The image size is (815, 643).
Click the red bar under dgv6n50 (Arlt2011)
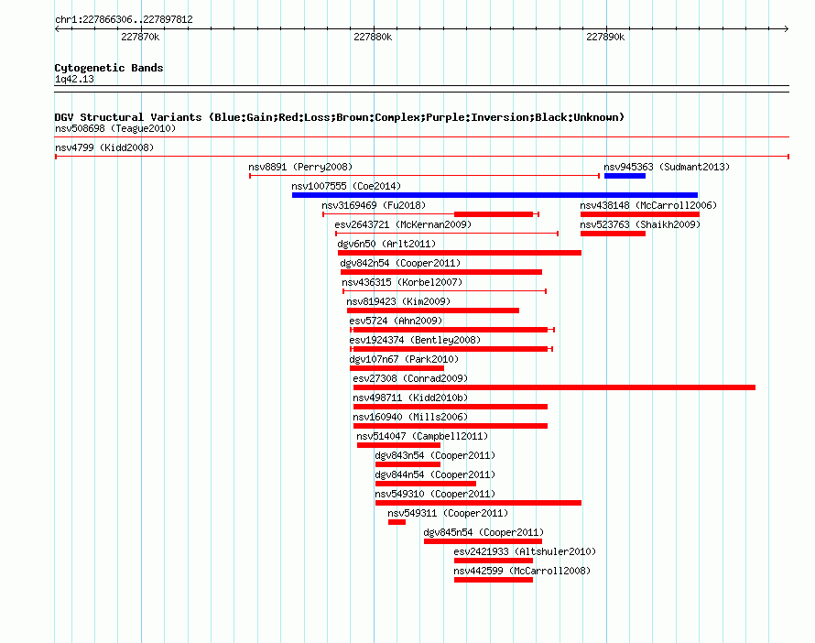point(460,253)
